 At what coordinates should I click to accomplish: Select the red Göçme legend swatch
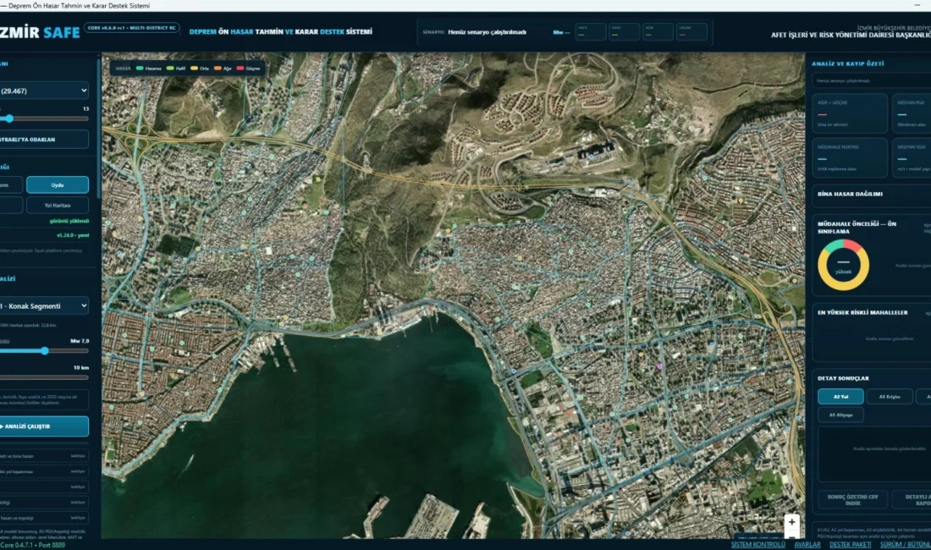pos(240,69)
